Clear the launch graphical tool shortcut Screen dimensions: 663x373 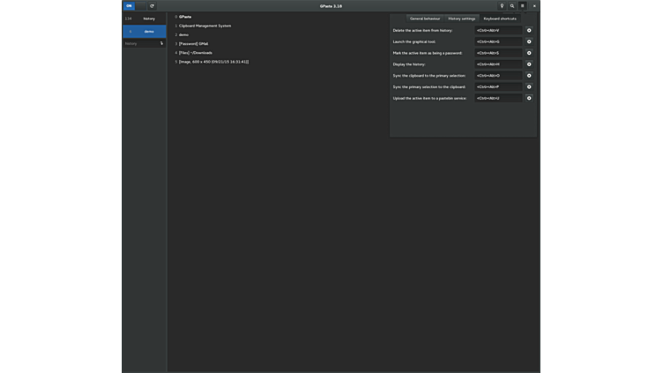[529, 41]
